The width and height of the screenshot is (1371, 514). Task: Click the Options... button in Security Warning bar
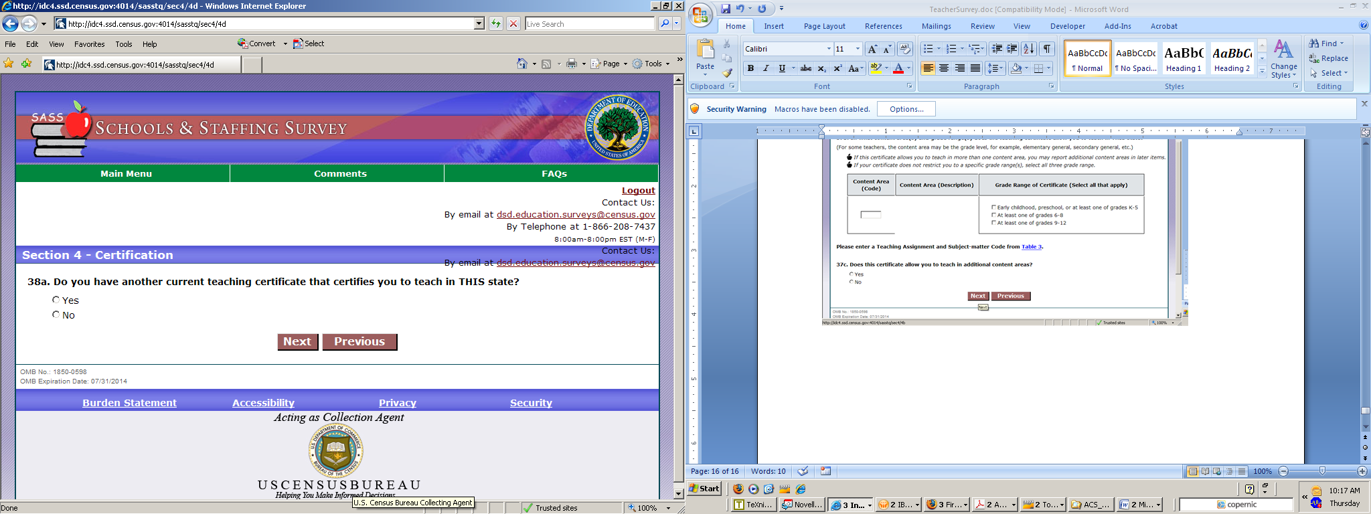coord(907,109)
